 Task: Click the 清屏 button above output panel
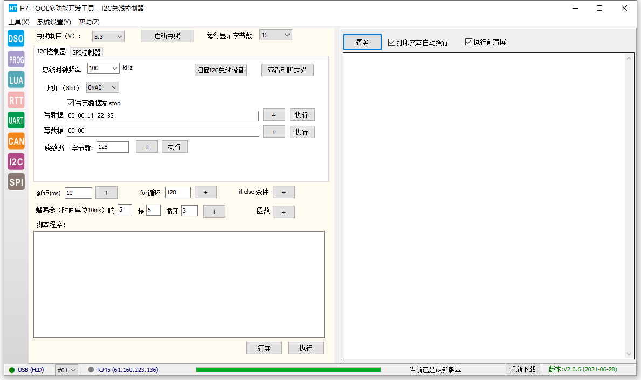click(x=362, y=42)
